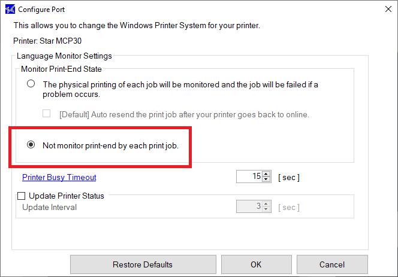This screenshot has width=398, height=277.
Task: Click the '[Default] Auto resend' label text
Action: [x=184, y=114]
